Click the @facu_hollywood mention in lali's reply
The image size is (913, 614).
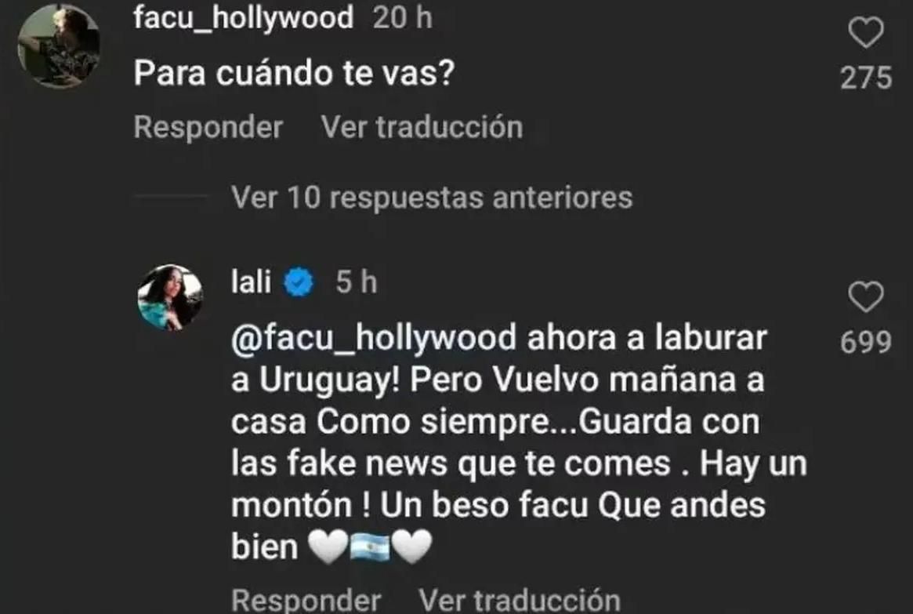pos(374,339)
